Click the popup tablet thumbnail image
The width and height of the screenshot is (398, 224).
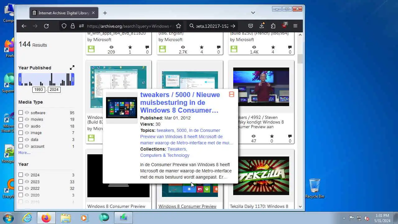(x=122, y=108)
